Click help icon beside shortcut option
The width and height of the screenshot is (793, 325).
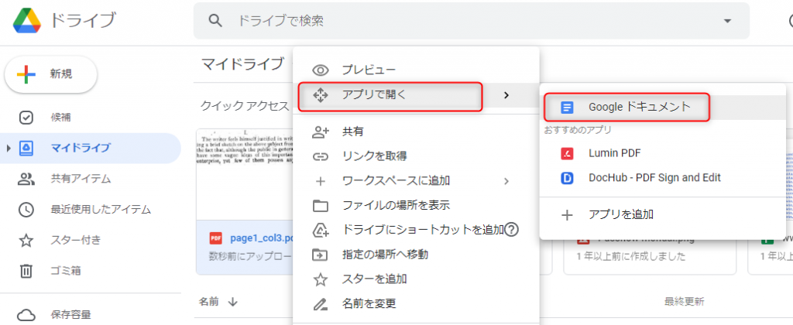point(511,229)
